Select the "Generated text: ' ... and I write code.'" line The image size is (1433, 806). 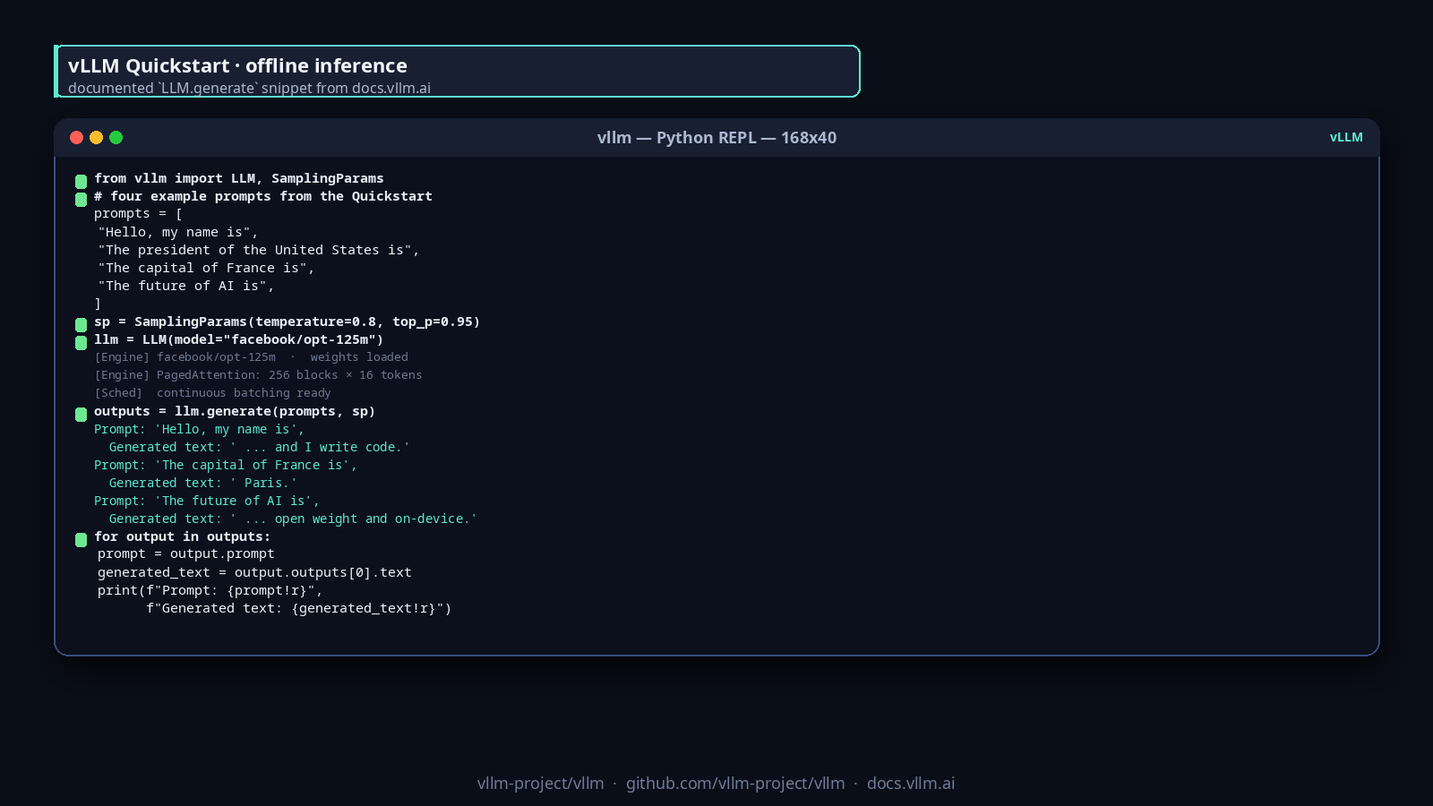260,447
